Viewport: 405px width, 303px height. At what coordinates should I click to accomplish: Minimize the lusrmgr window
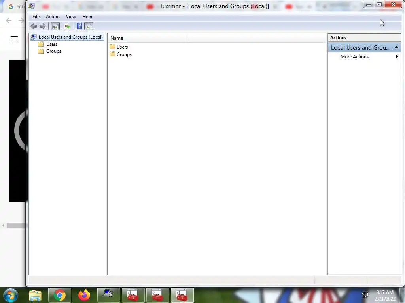(x=369, y=4)
